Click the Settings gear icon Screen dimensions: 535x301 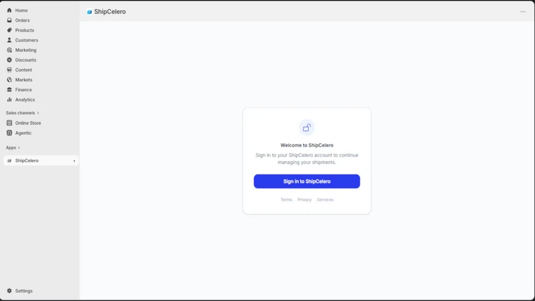pos(9,291)
